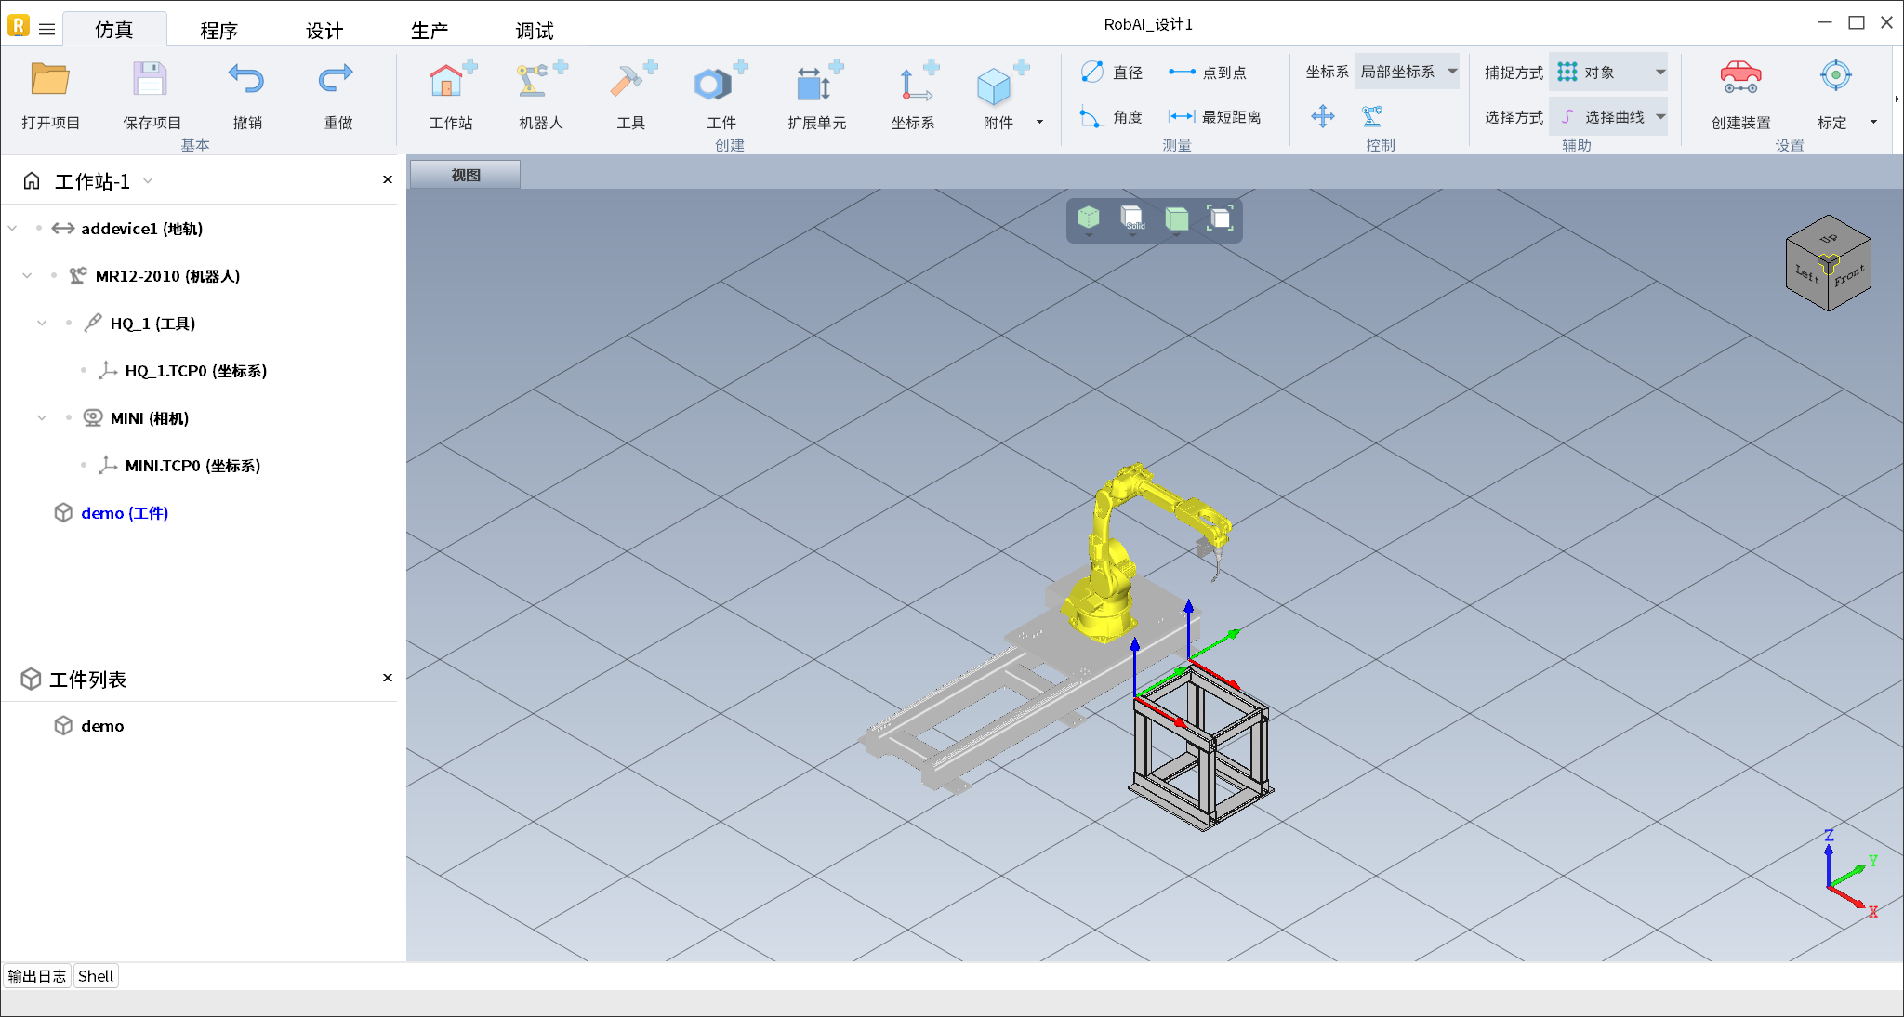Open the 坐标系 局部坐标系 dropdown

pyautogui.click(x=1407, y=72)
